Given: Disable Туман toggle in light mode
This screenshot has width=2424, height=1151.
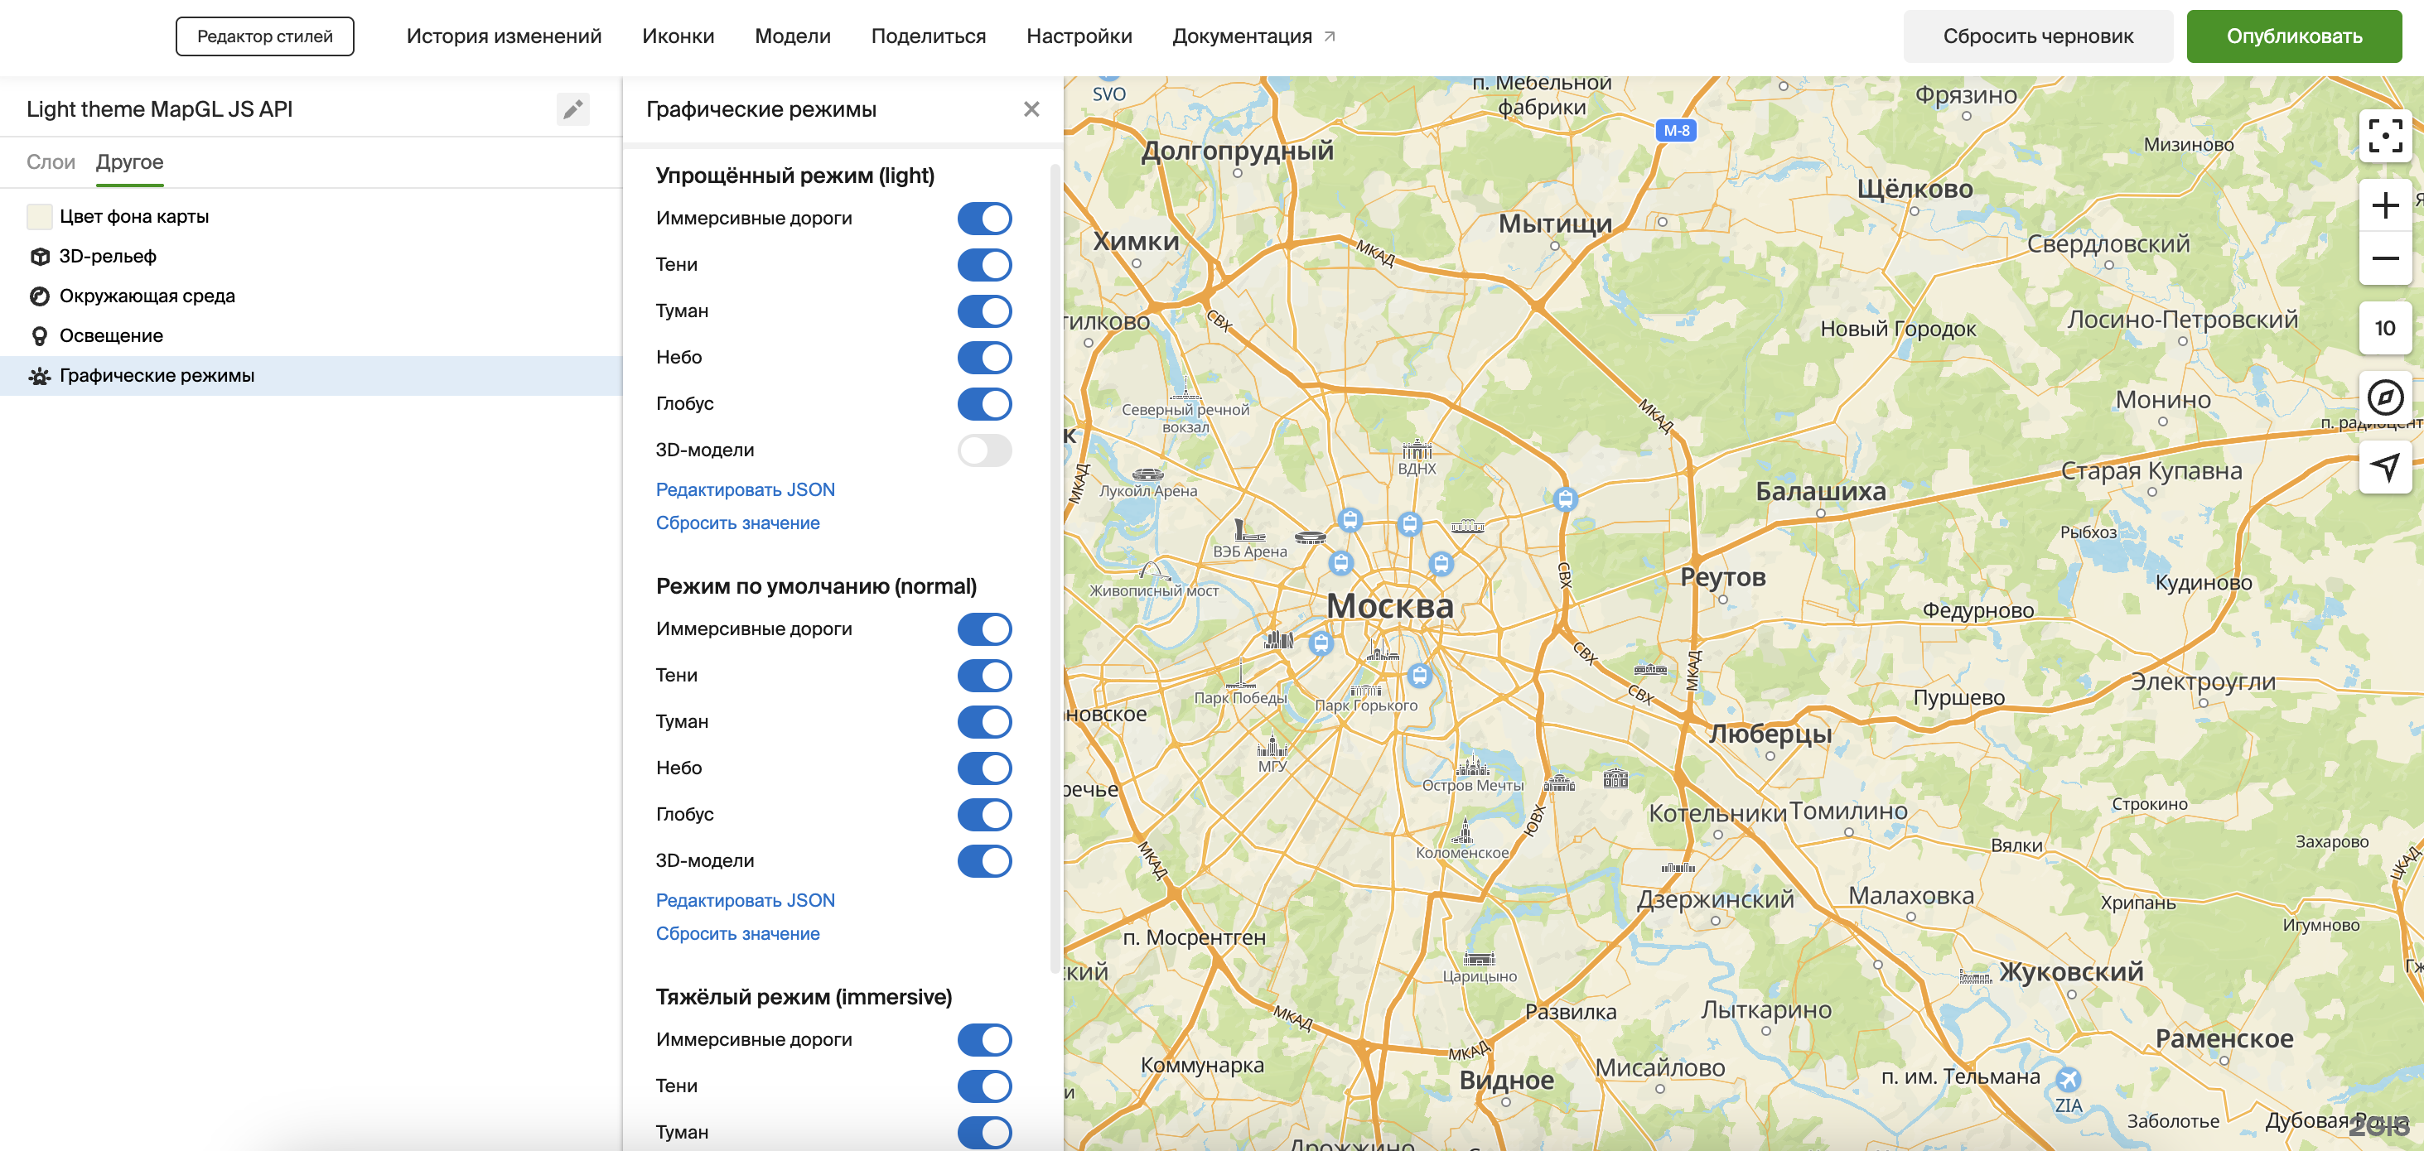Looking at the screenshot, I should (983, 311).
